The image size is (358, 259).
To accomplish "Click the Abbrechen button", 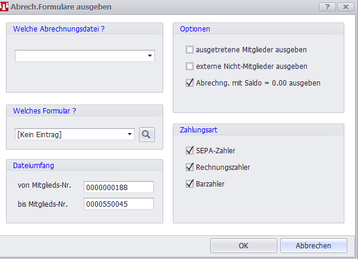I will pos(313,245).
